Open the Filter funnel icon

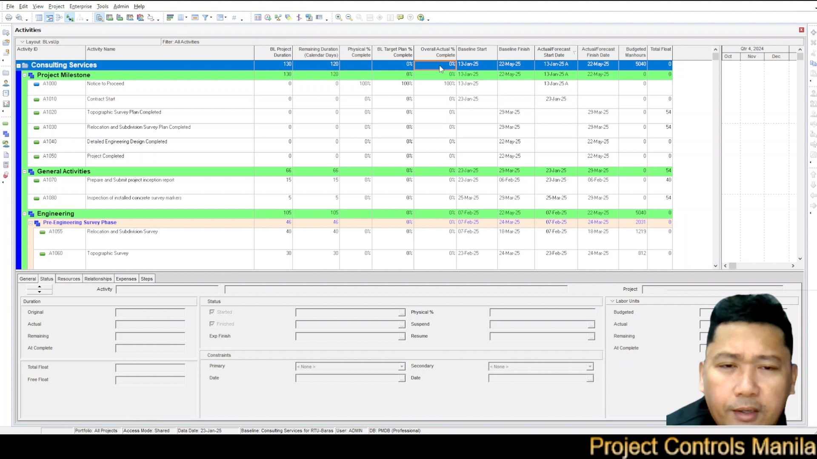[x=206, y=17]
